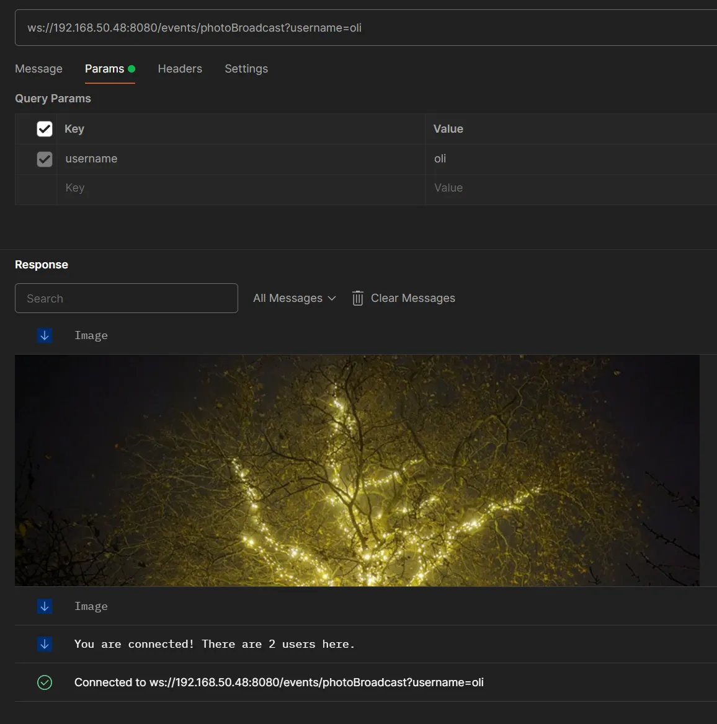Switch to the Message tab

pyautogui.click(x=39, y=69)
